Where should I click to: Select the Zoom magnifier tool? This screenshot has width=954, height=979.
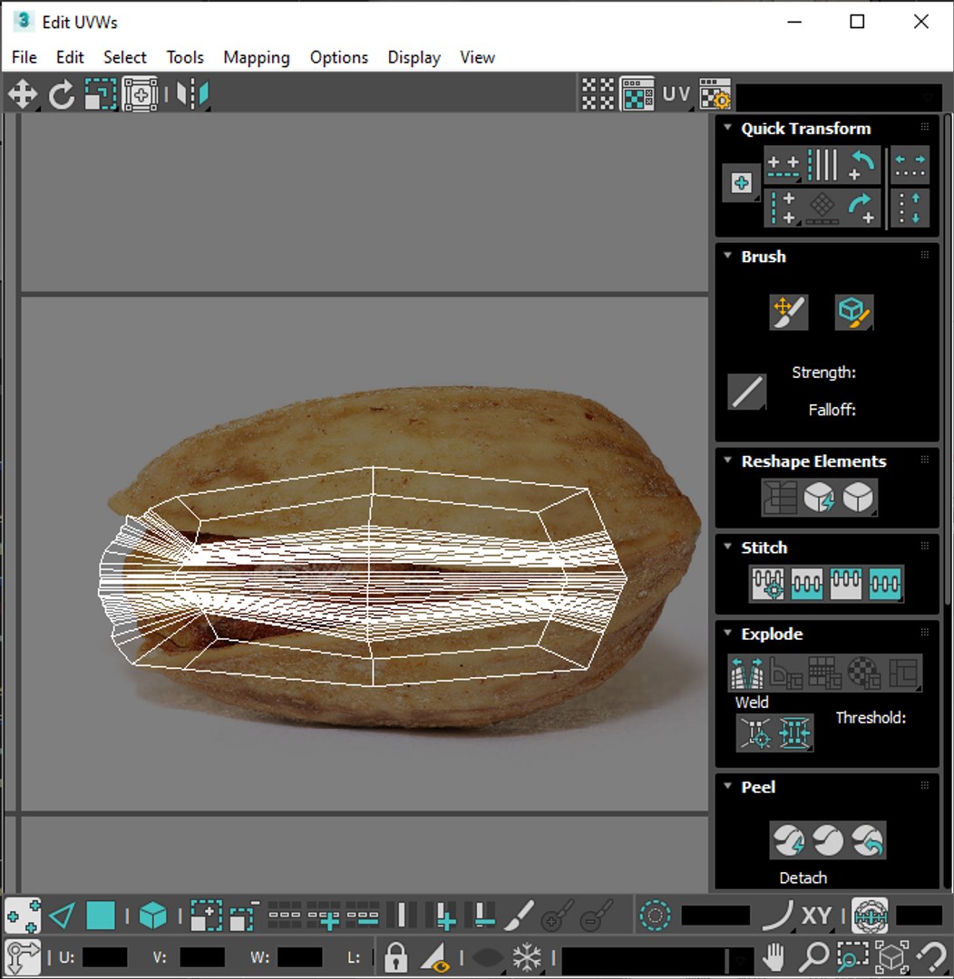tap(813, 956)
